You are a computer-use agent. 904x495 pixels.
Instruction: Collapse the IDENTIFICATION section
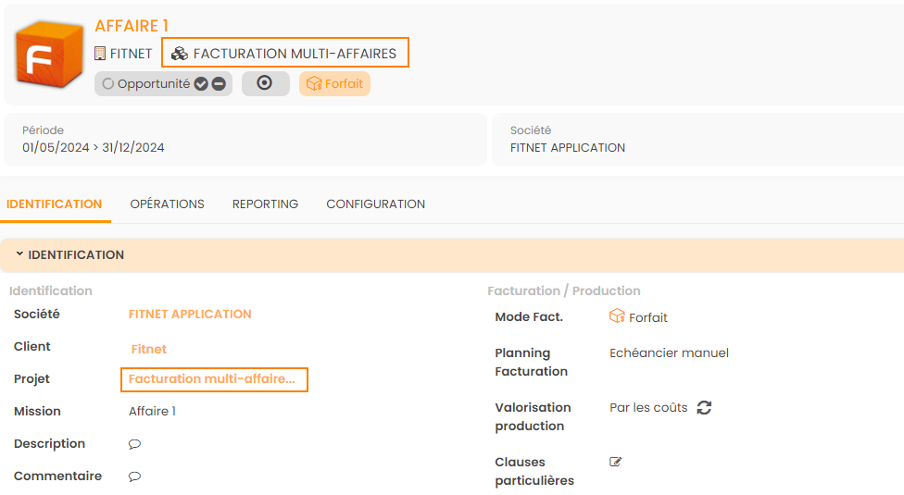click(x=19, y=254)
